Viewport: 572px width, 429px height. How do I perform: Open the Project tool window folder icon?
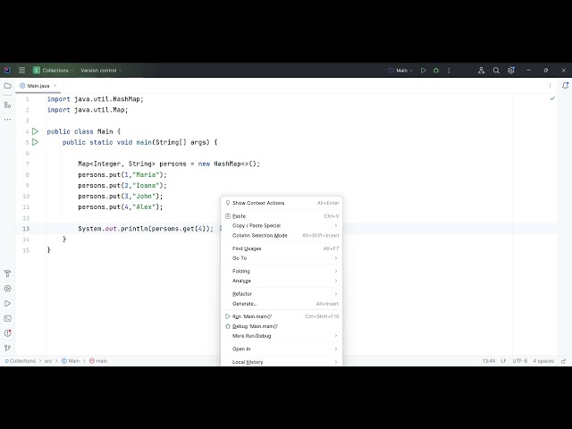tap(7, 86)
